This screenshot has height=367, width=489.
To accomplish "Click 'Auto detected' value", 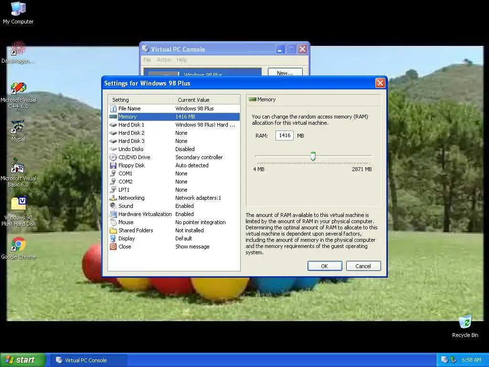I will tap(192, 165).
